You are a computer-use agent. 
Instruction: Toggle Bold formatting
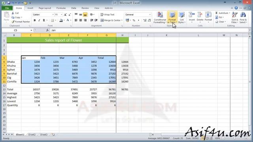pos(34,20)
